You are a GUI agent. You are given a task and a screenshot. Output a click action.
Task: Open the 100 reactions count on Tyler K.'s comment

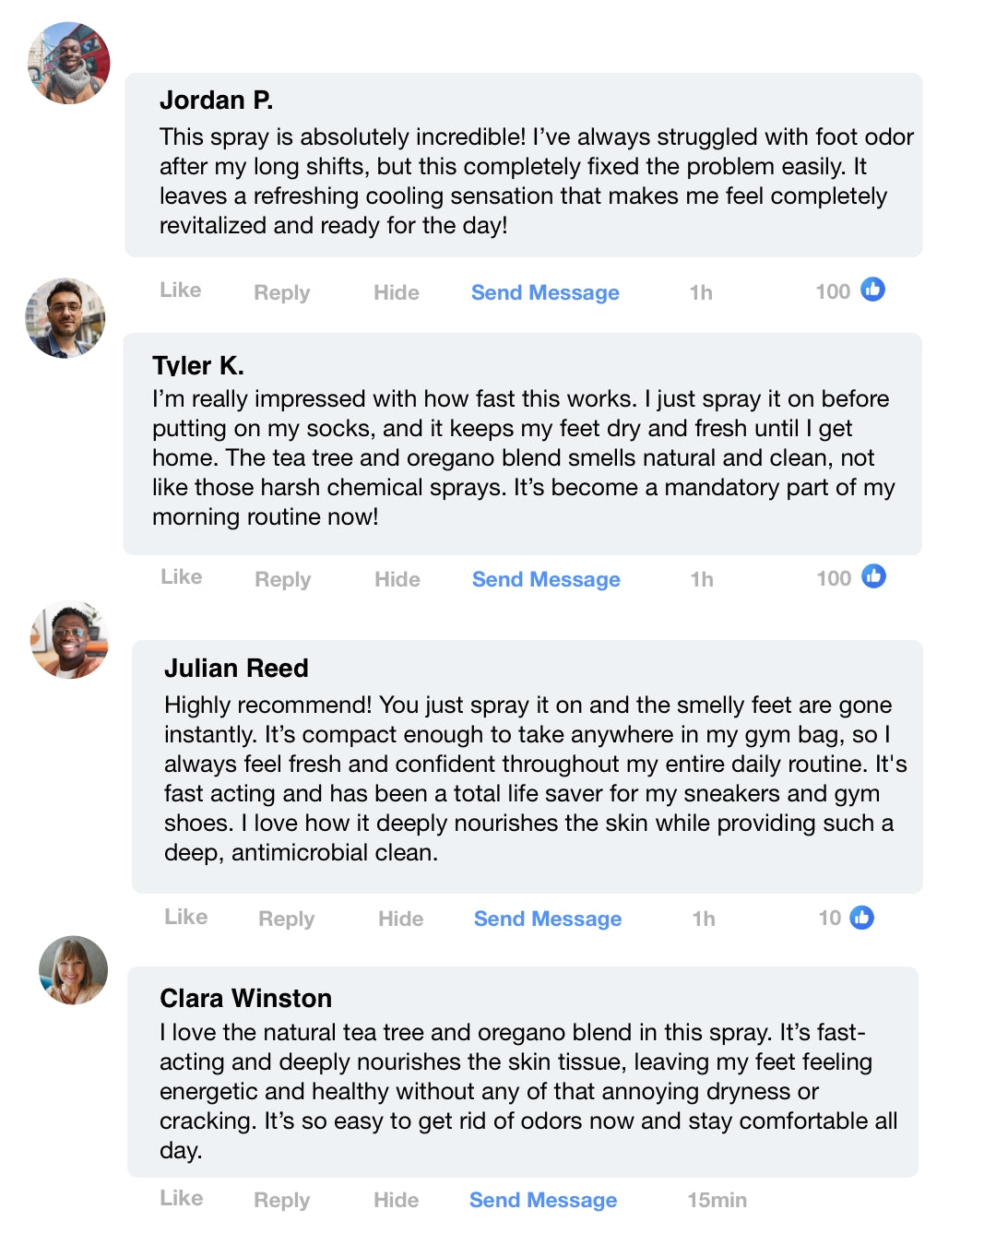[x=833, y=578]
